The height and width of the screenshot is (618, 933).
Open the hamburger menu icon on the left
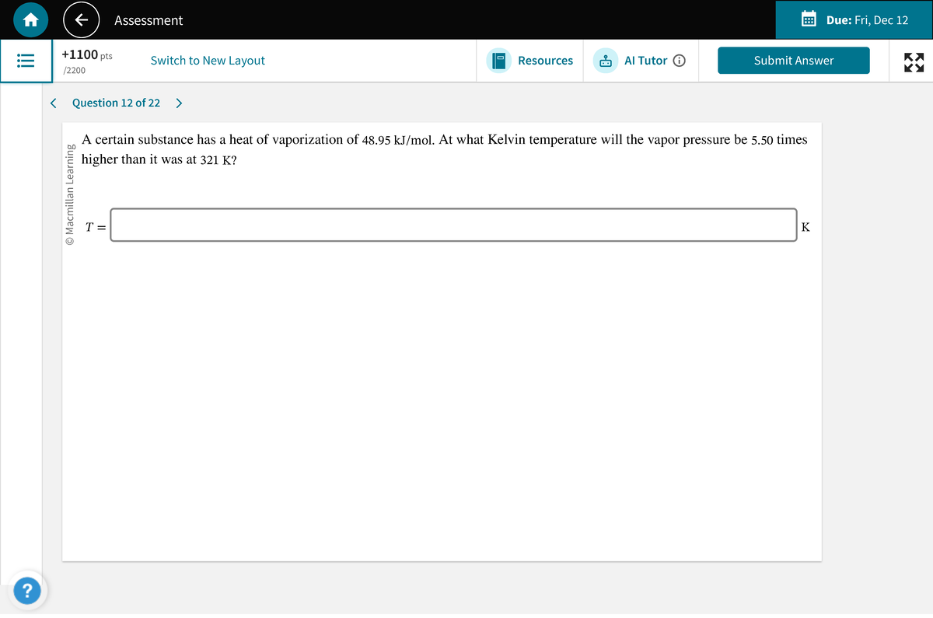tap(26, 61)
